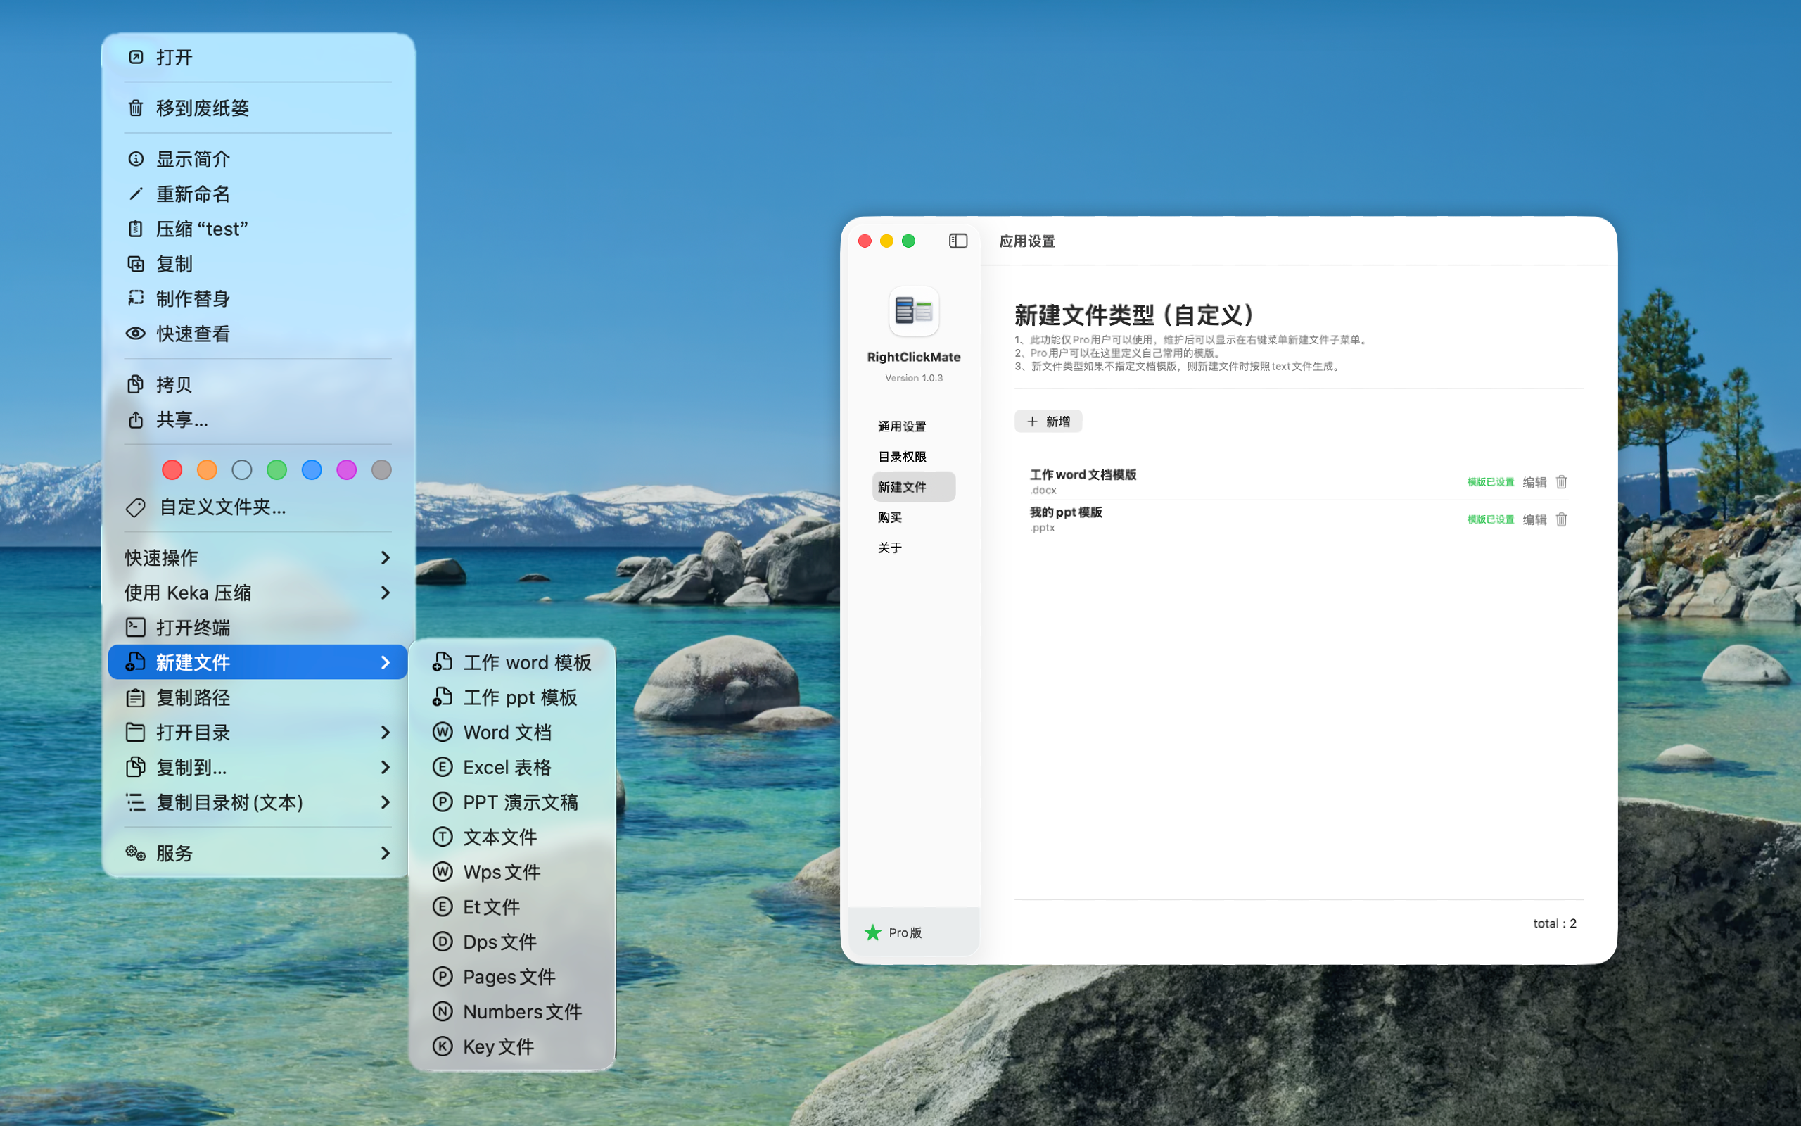Select the Numbers 文件 icon
This screenshot has width=1801, height=1126.
(x=443, y=1011)
